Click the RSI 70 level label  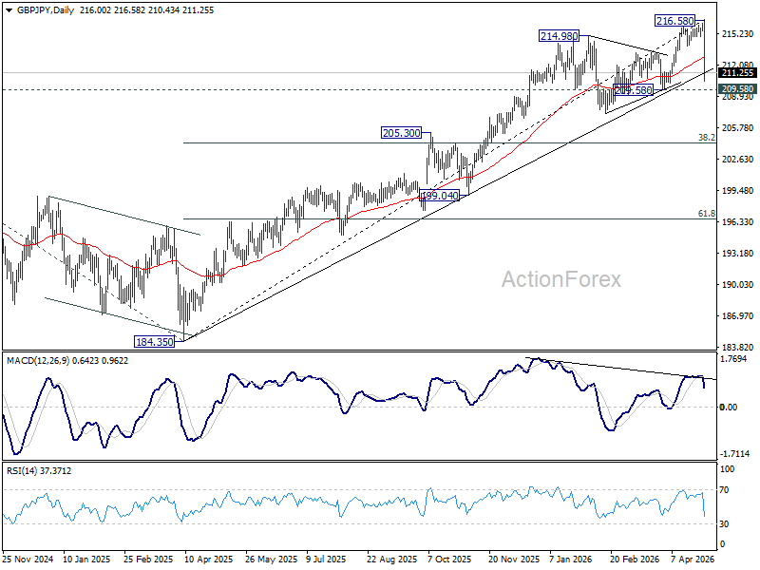(x=724, y=490)
